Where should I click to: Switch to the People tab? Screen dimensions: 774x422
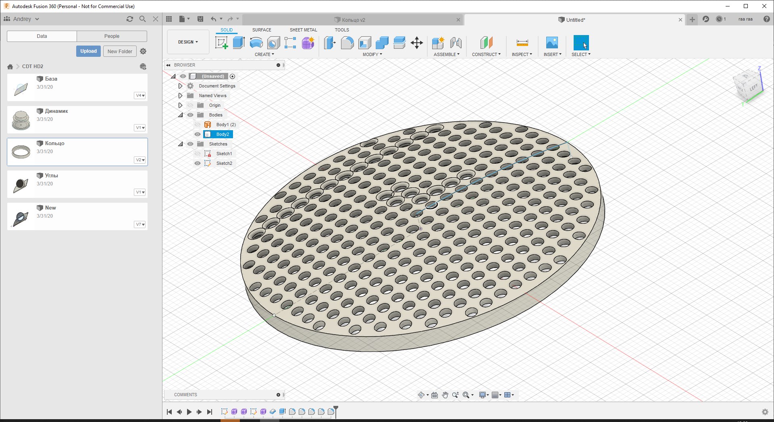(x=112, y=36)
